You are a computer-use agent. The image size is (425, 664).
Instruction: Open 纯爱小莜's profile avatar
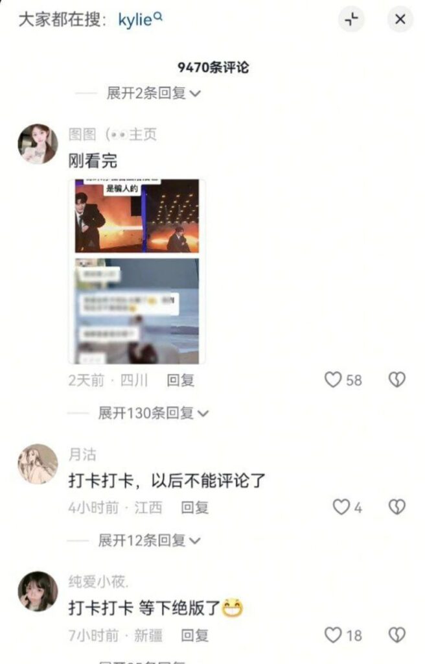coord(38,591)
